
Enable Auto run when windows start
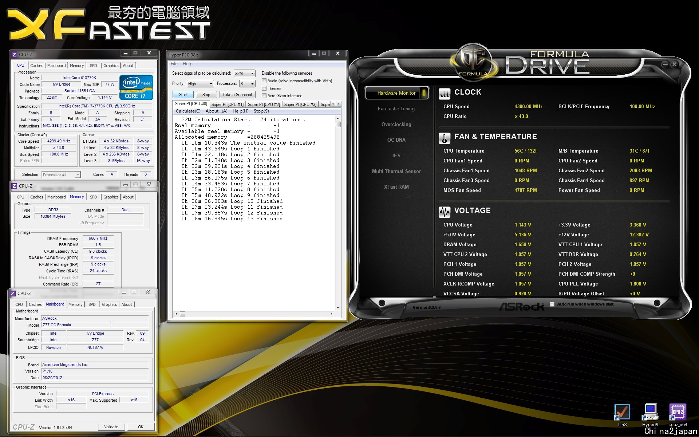(x=552, y=304)
